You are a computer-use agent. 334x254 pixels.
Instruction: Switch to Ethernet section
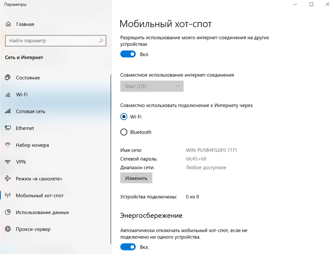pos(25,128)
